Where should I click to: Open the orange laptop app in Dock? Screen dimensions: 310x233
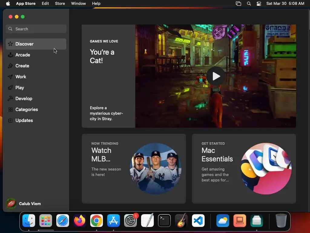(x=240, y=221)
